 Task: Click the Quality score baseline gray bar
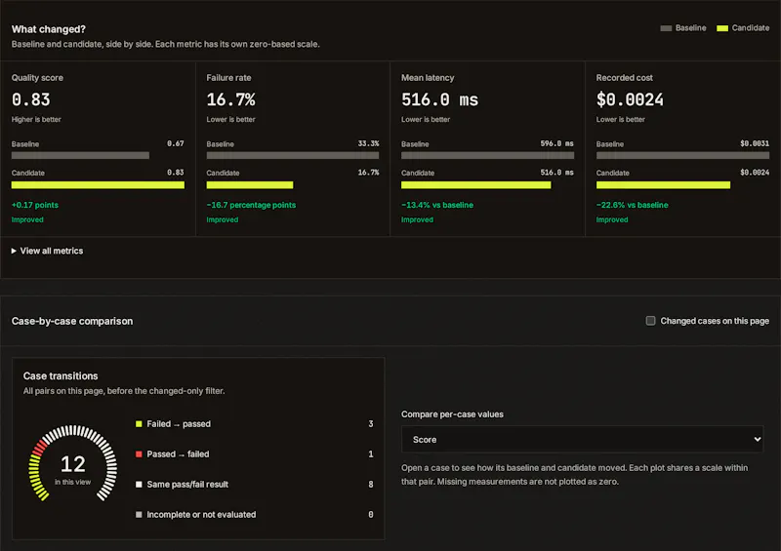80,155
